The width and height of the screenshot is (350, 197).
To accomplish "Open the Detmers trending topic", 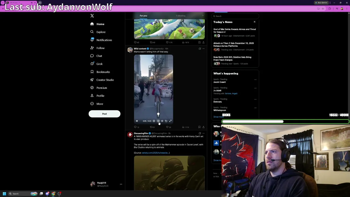I will tap(218, 102).
